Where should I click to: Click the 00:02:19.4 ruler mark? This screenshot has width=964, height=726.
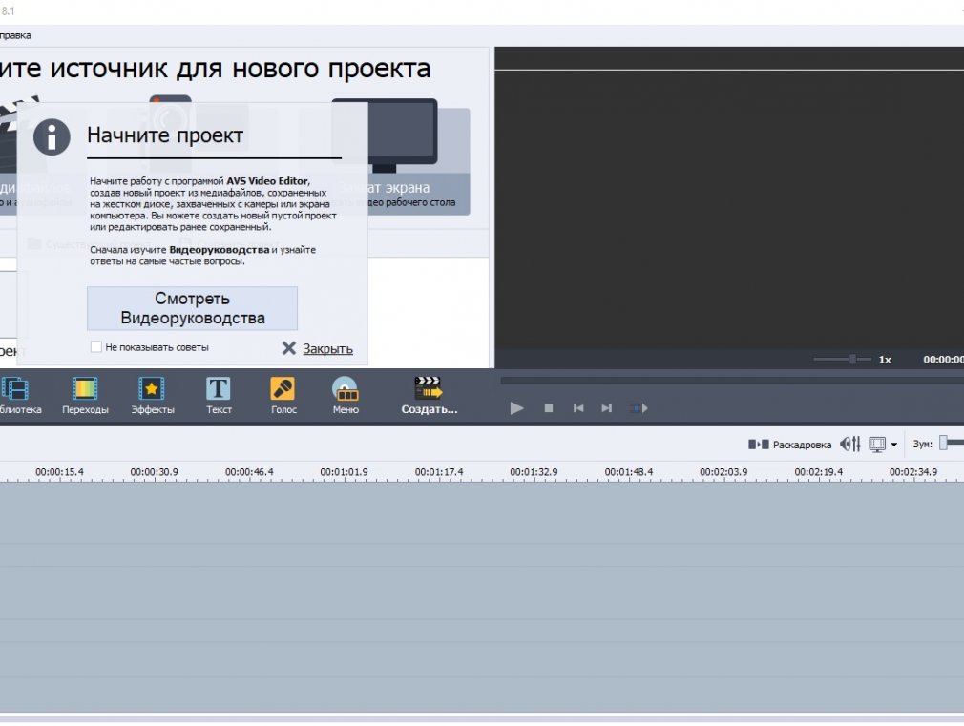(818, 472)
